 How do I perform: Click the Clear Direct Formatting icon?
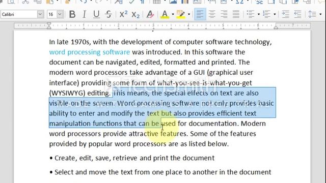(x=150, y=14)
